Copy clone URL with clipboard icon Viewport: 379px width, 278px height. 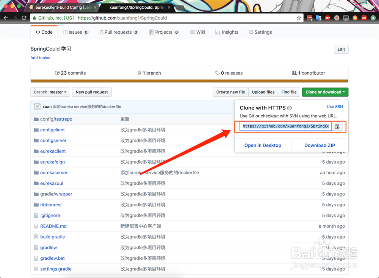[337, 127]
